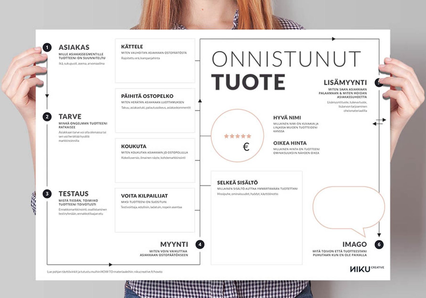
Task: Click inside the KÄTTELE box
Action: pos(155,61)
